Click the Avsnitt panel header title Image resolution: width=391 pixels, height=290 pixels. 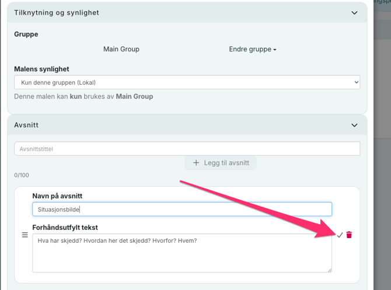click(26, 125)
